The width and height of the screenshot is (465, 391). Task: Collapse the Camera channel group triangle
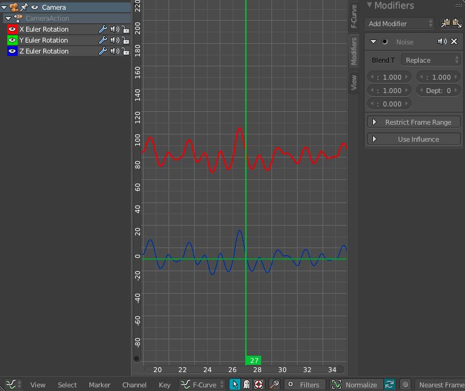point(4,7)
